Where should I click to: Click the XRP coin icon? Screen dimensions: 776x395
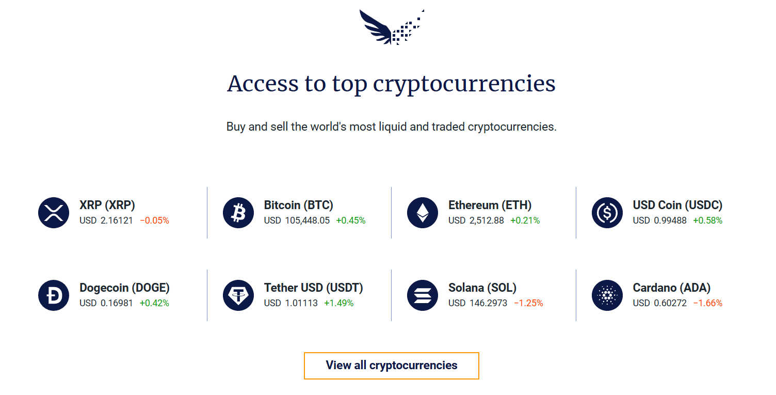(x=54, y=213)
